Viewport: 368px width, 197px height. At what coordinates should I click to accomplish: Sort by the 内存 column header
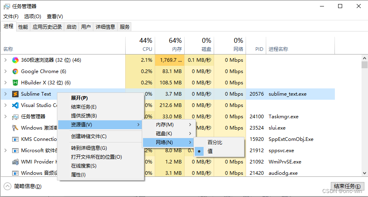click(x=170, y=45)
